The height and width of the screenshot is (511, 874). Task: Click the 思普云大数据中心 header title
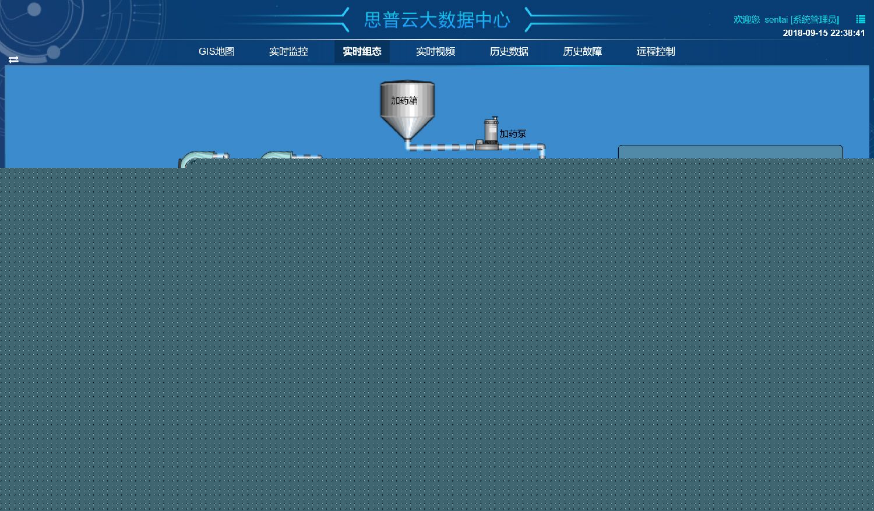437,20
